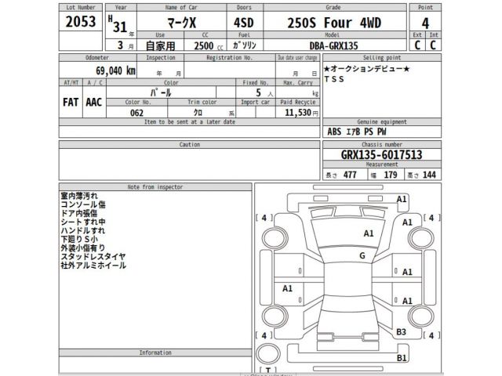
Task: Click the registration month value 3 月
Action: 125,45
